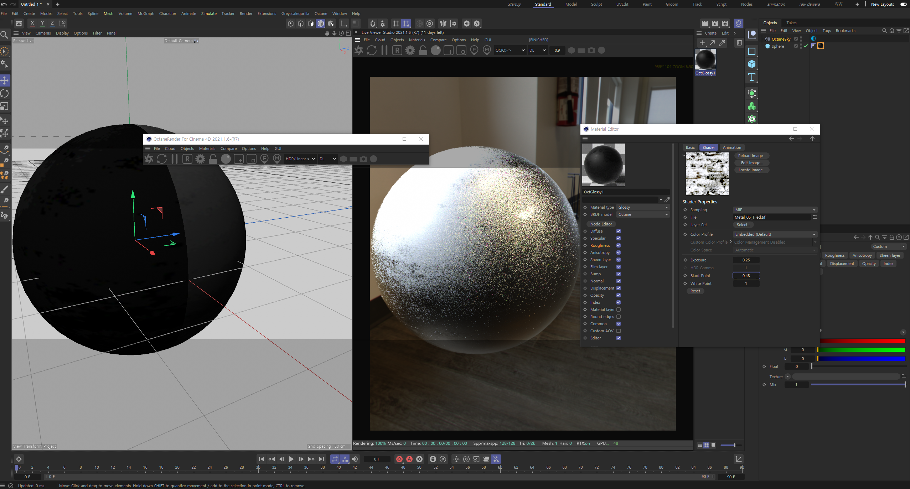
Task: Open the BRDF model Octane dropdown
Action: coord(643,214)
